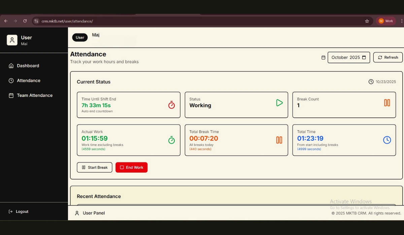The height and width of the screenshot is (235, 404).
Task: Refresh the attendance data
Action: click(x=388, y=57)
